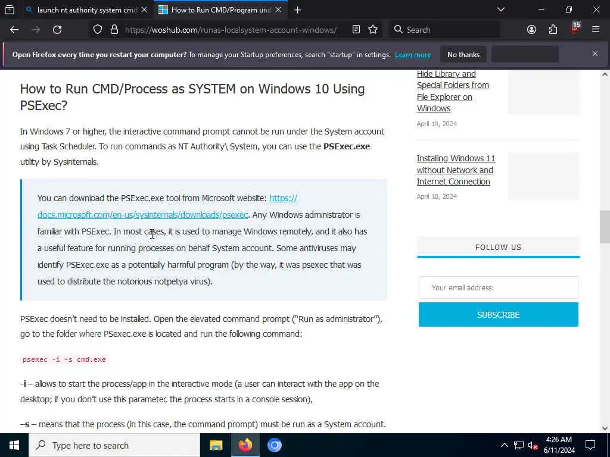The height and width of the screenshot is (457, 610).
Task: Open Firefox View icon at tab bar start
Action: tap(10, 10)
